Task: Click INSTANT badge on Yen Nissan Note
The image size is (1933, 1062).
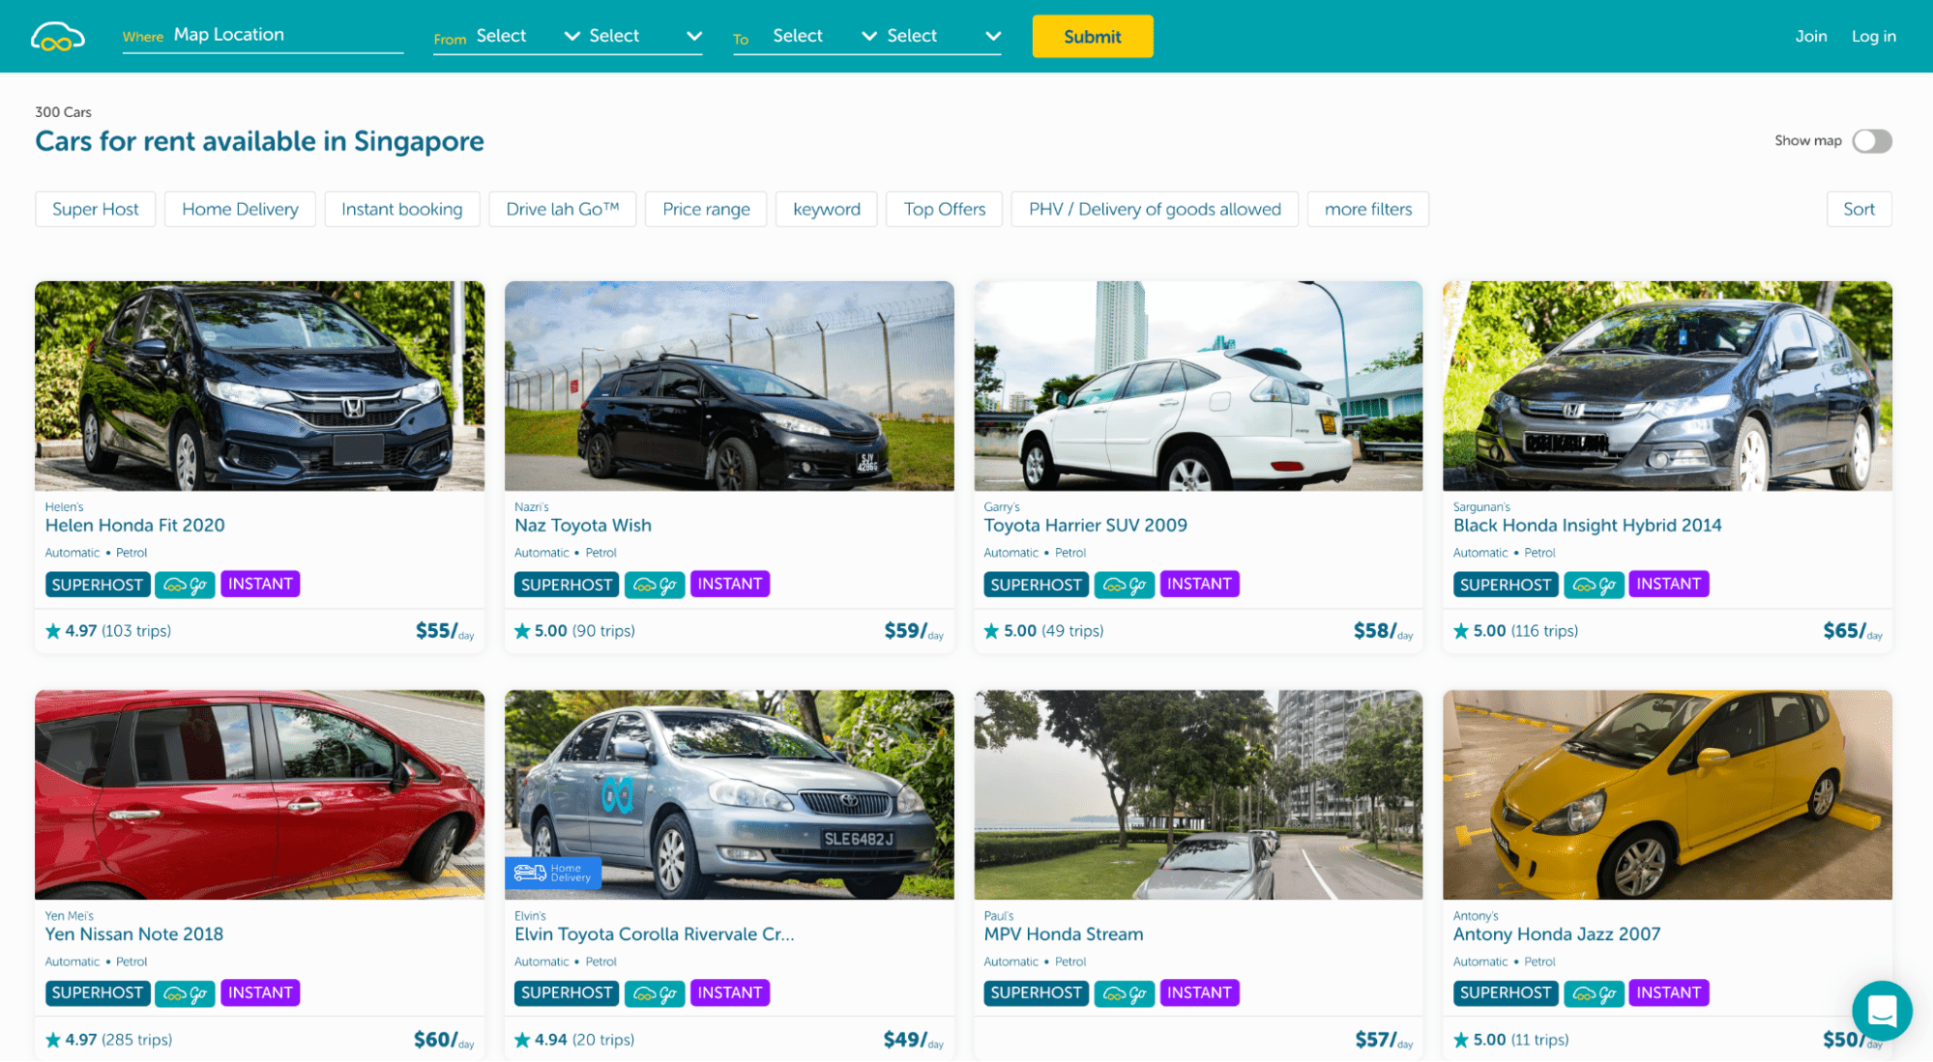Action: [x=260, y=992]
